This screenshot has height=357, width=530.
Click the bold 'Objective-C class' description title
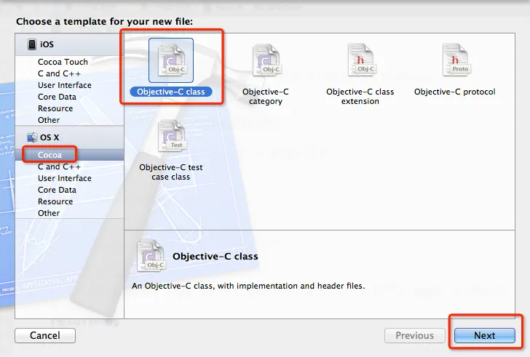pos(215,257)
